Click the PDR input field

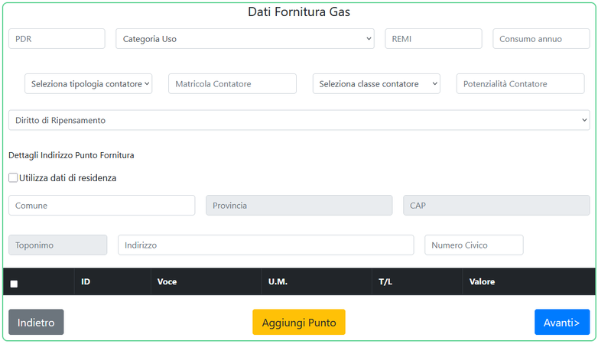coord(57,38)
